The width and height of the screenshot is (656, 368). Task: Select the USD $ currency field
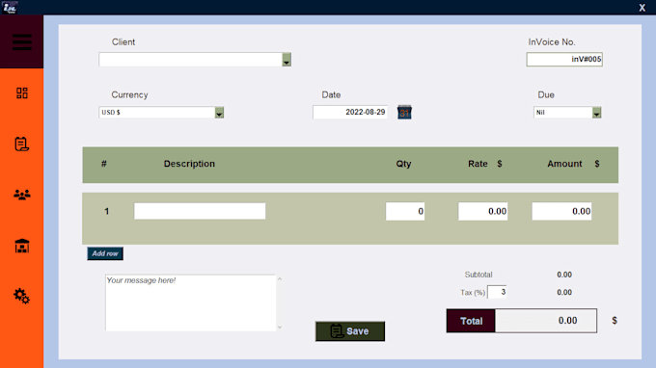[157, 113]
